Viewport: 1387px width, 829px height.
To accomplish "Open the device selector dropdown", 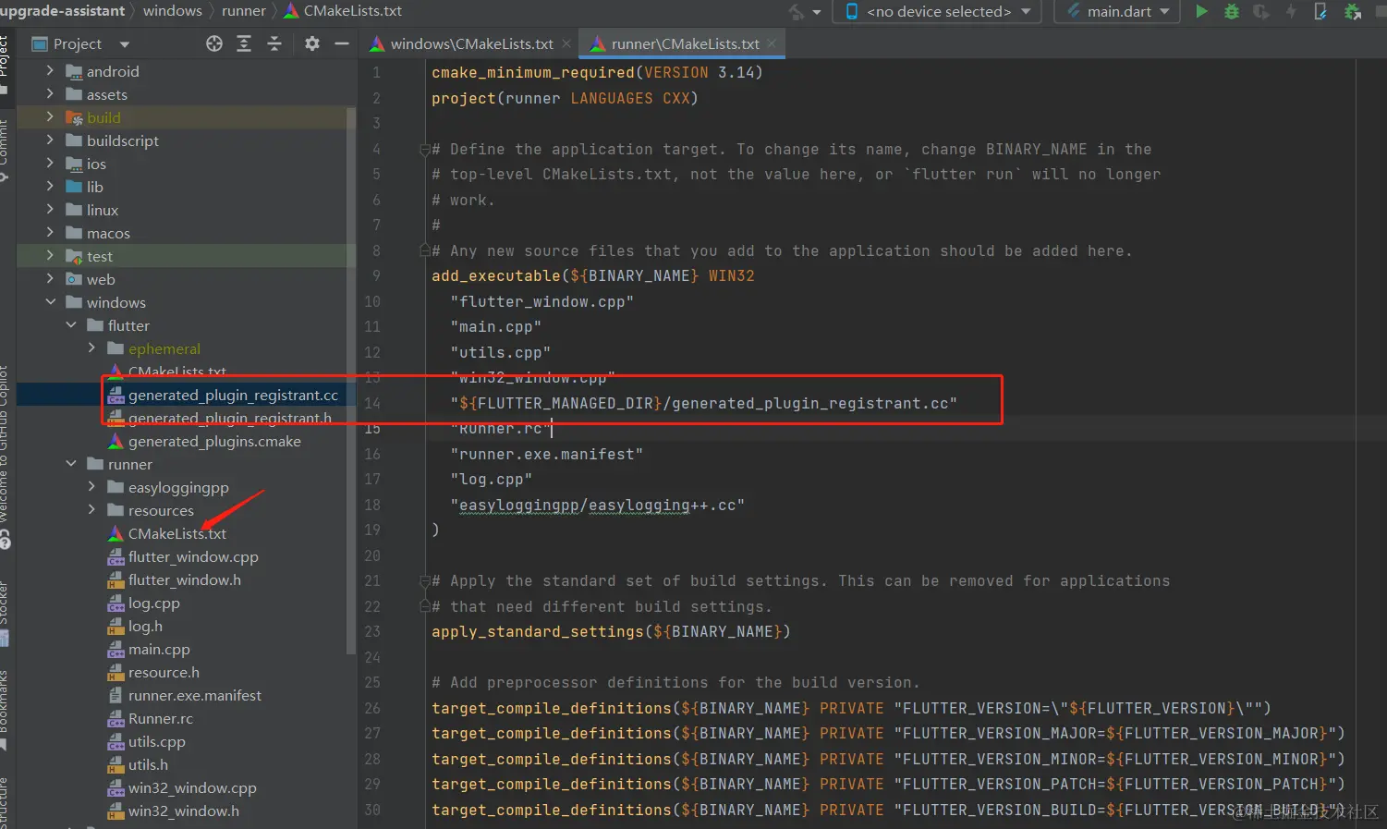I will coord(938,11).
